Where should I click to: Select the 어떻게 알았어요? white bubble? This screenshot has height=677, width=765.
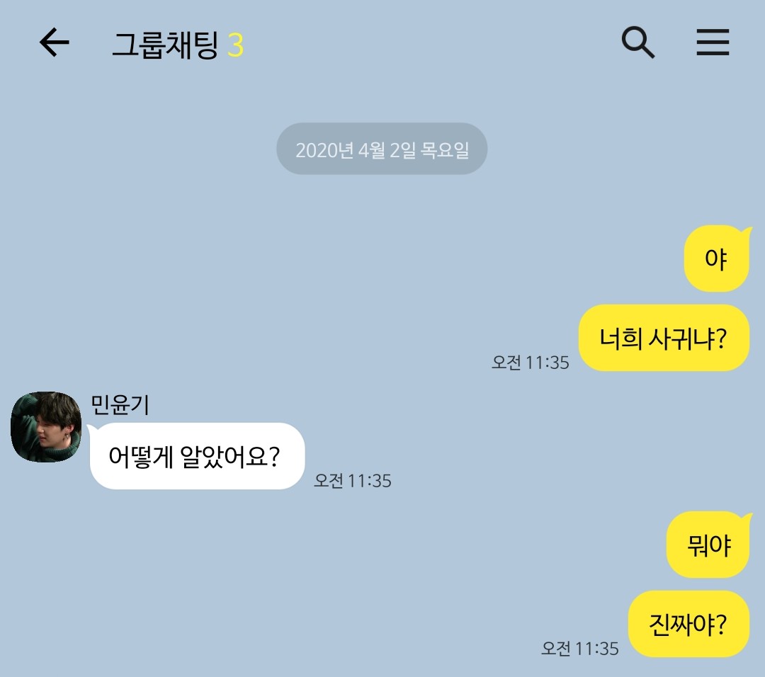point(198,456)
